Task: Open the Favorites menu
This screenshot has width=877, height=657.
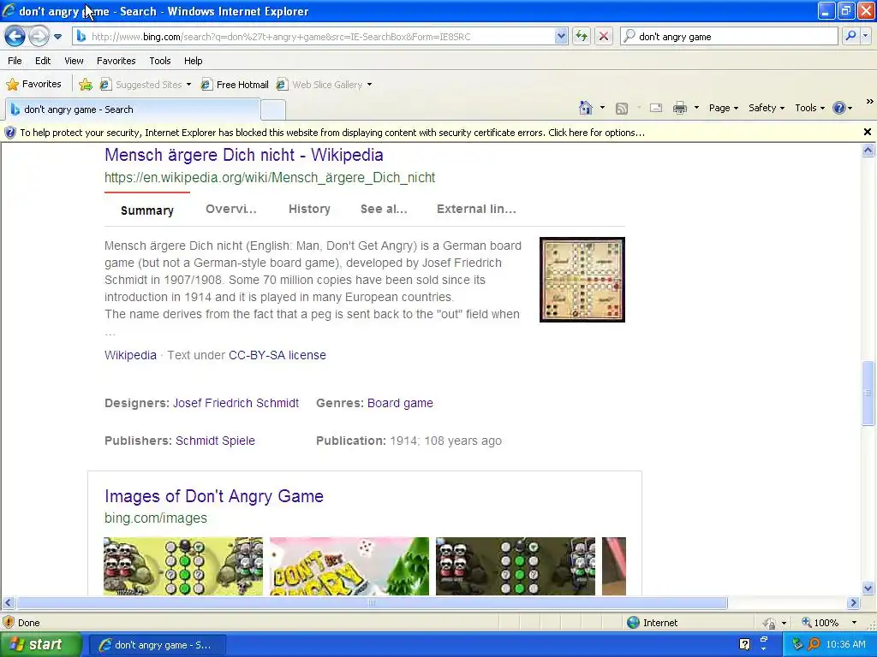Action: pyautogui.click(x=116, y=61)
